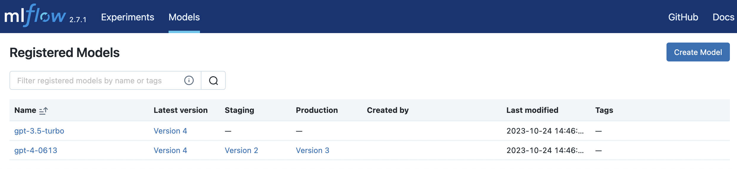Image resolution: width=737 pixels, height=169 pixels.
Task: Open the Experiments tab
Action: click(x=128, y=17)
